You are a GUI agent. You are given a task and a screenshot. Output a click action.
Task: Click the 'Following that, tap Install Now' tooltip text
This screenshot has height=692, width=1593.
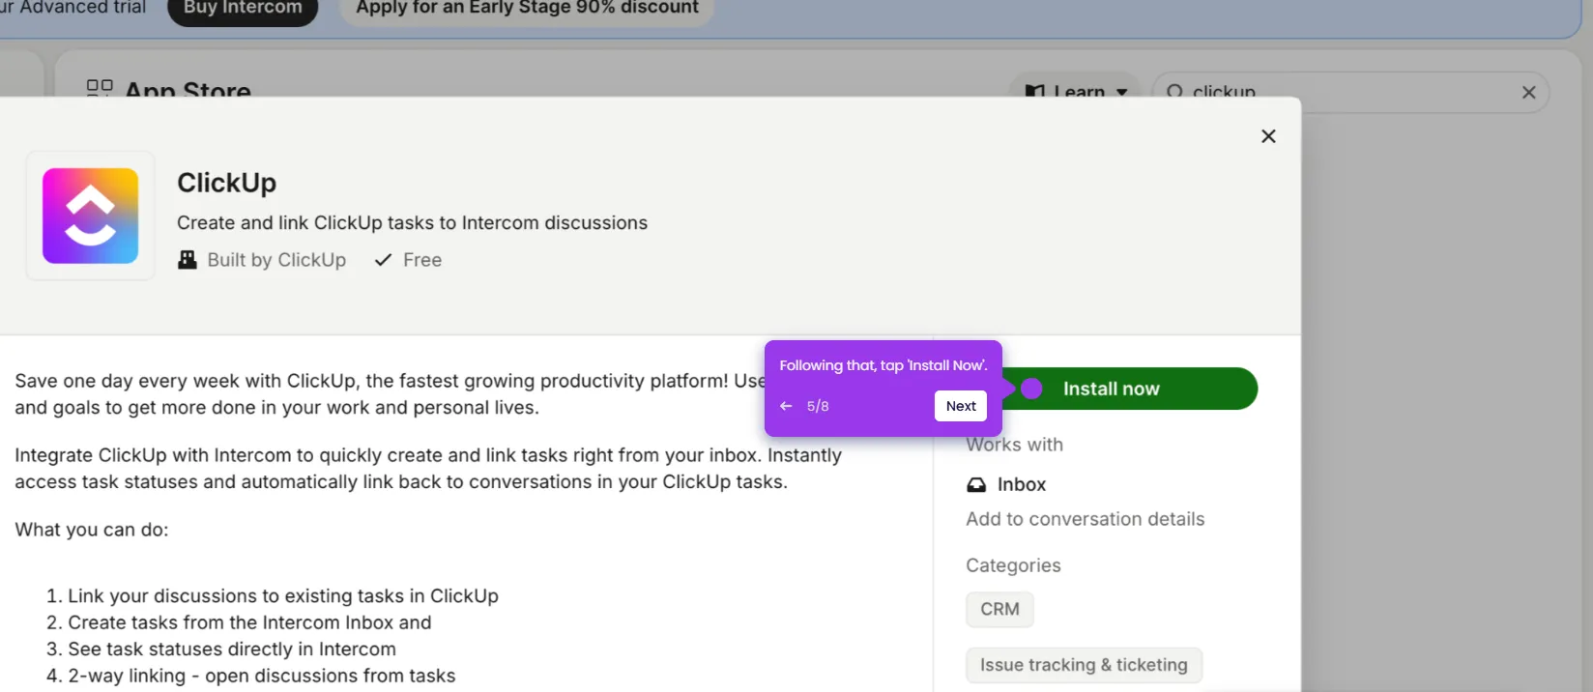(883, 365)
